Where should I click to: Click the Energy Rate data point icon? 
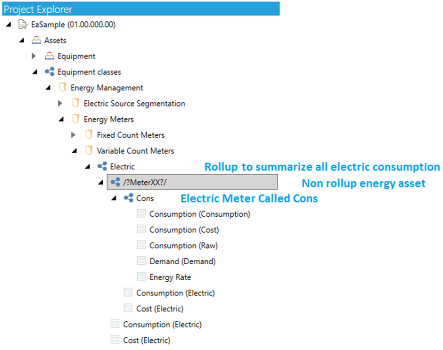141,276
